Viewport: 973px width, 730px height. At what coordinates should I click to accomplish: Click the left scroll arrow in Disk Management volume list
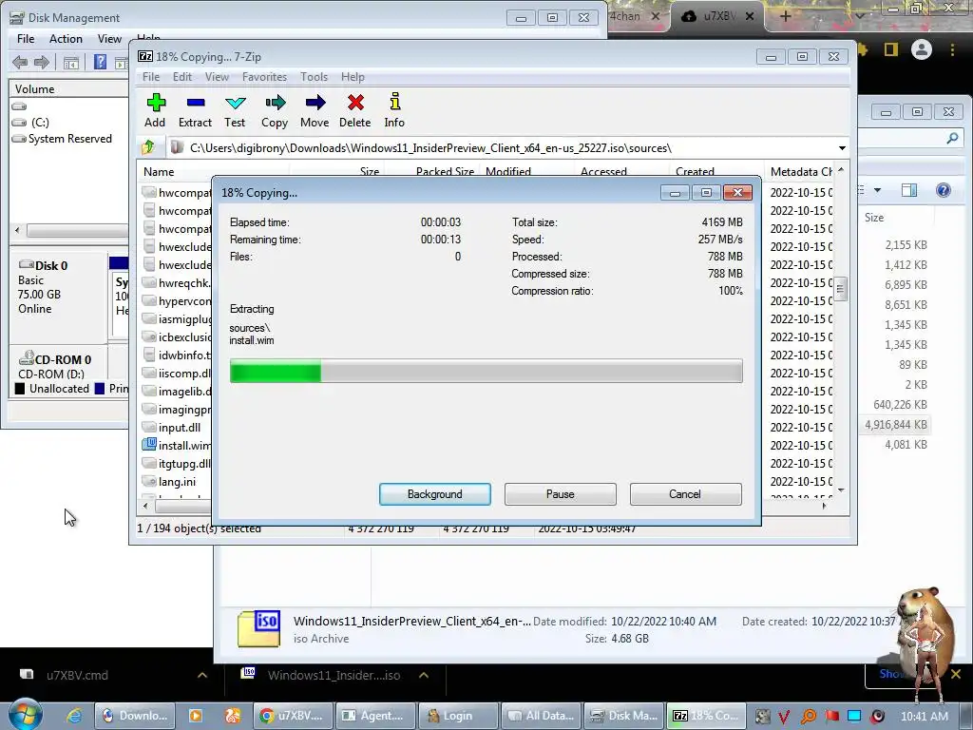click(x=17, y=230)
